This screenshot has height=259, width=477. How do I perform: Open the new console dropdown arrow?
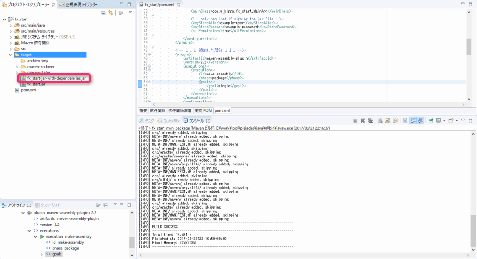coord(457,121)
